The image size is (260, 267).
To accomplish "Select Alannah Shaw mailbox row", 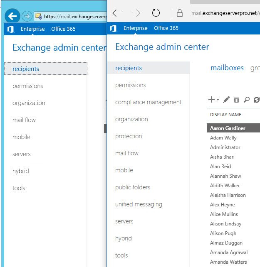I will (x=233, y=176).
